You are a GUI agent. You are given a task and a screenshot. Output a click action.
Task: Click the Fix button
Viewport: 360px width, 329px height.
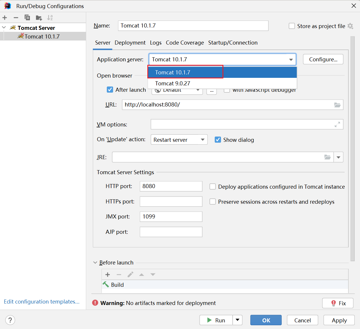pyautogui.click(x=338, y=303)
